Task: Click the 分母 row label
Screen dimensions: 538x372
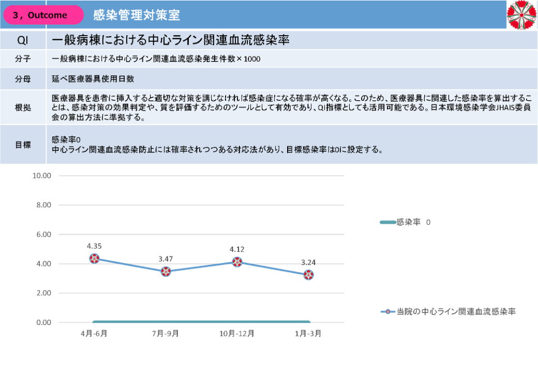Action: click(x=23, y=79)
